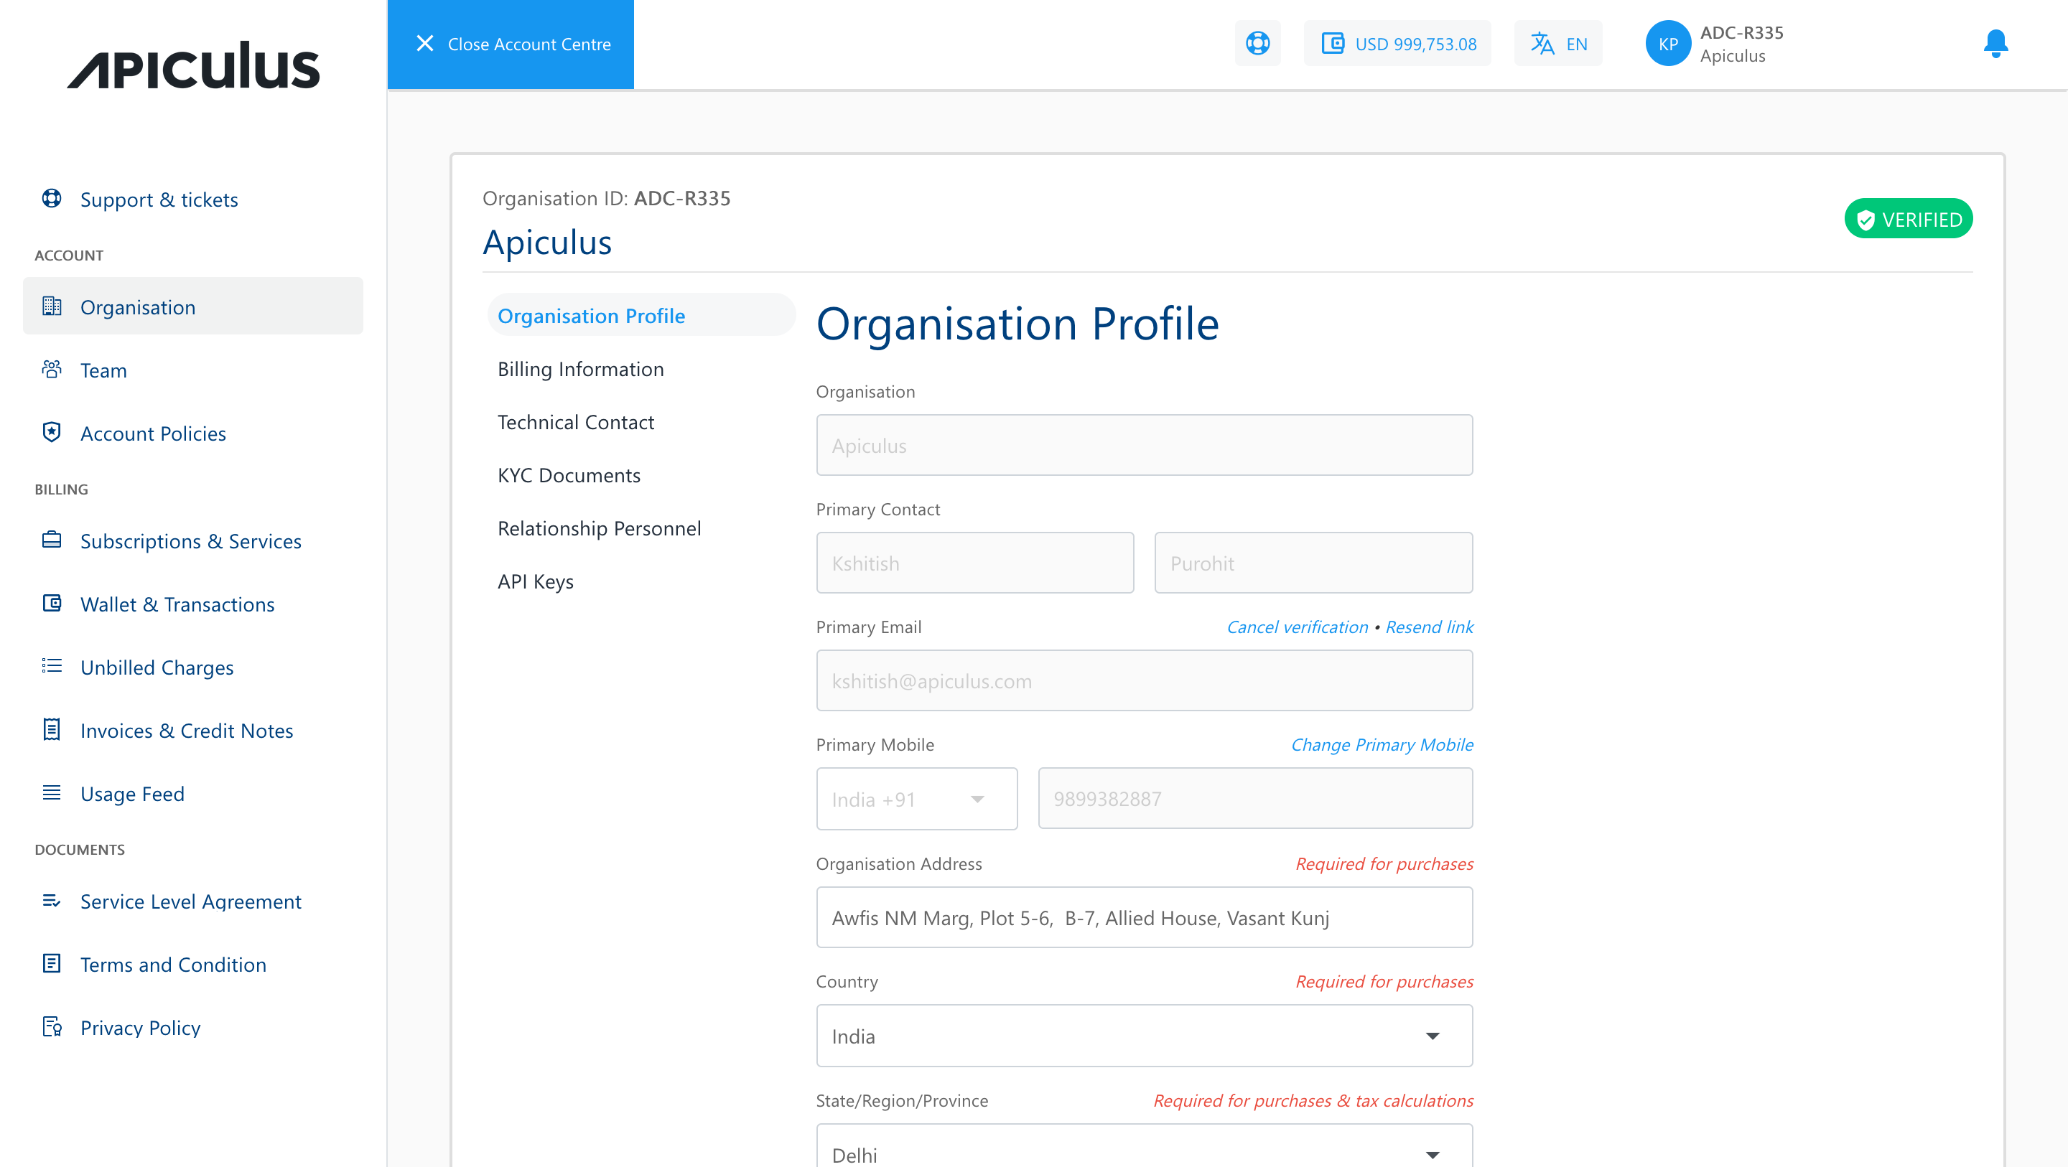
Task: Click the Apiculus logo
Action: pos(193,65)
